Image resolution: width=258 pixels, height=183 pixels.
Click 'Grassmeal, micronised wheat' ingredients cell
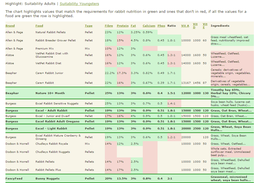coord(231,179)
